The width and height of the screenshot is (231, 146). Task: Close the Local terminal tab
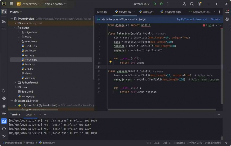tap(35, 114)
